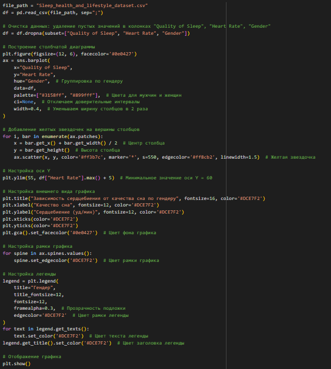This screenshot has width=331, height=369.
Task: Click the comment "# Желтая звездочка"
Action: pos(290,158)
